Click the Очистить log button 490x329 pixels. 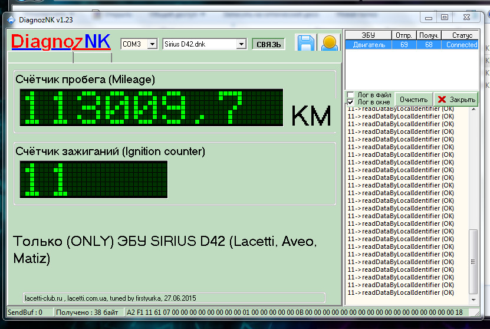414,100
